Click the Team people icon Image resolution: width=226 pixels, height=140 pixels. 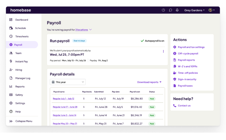tap(11, 53)
